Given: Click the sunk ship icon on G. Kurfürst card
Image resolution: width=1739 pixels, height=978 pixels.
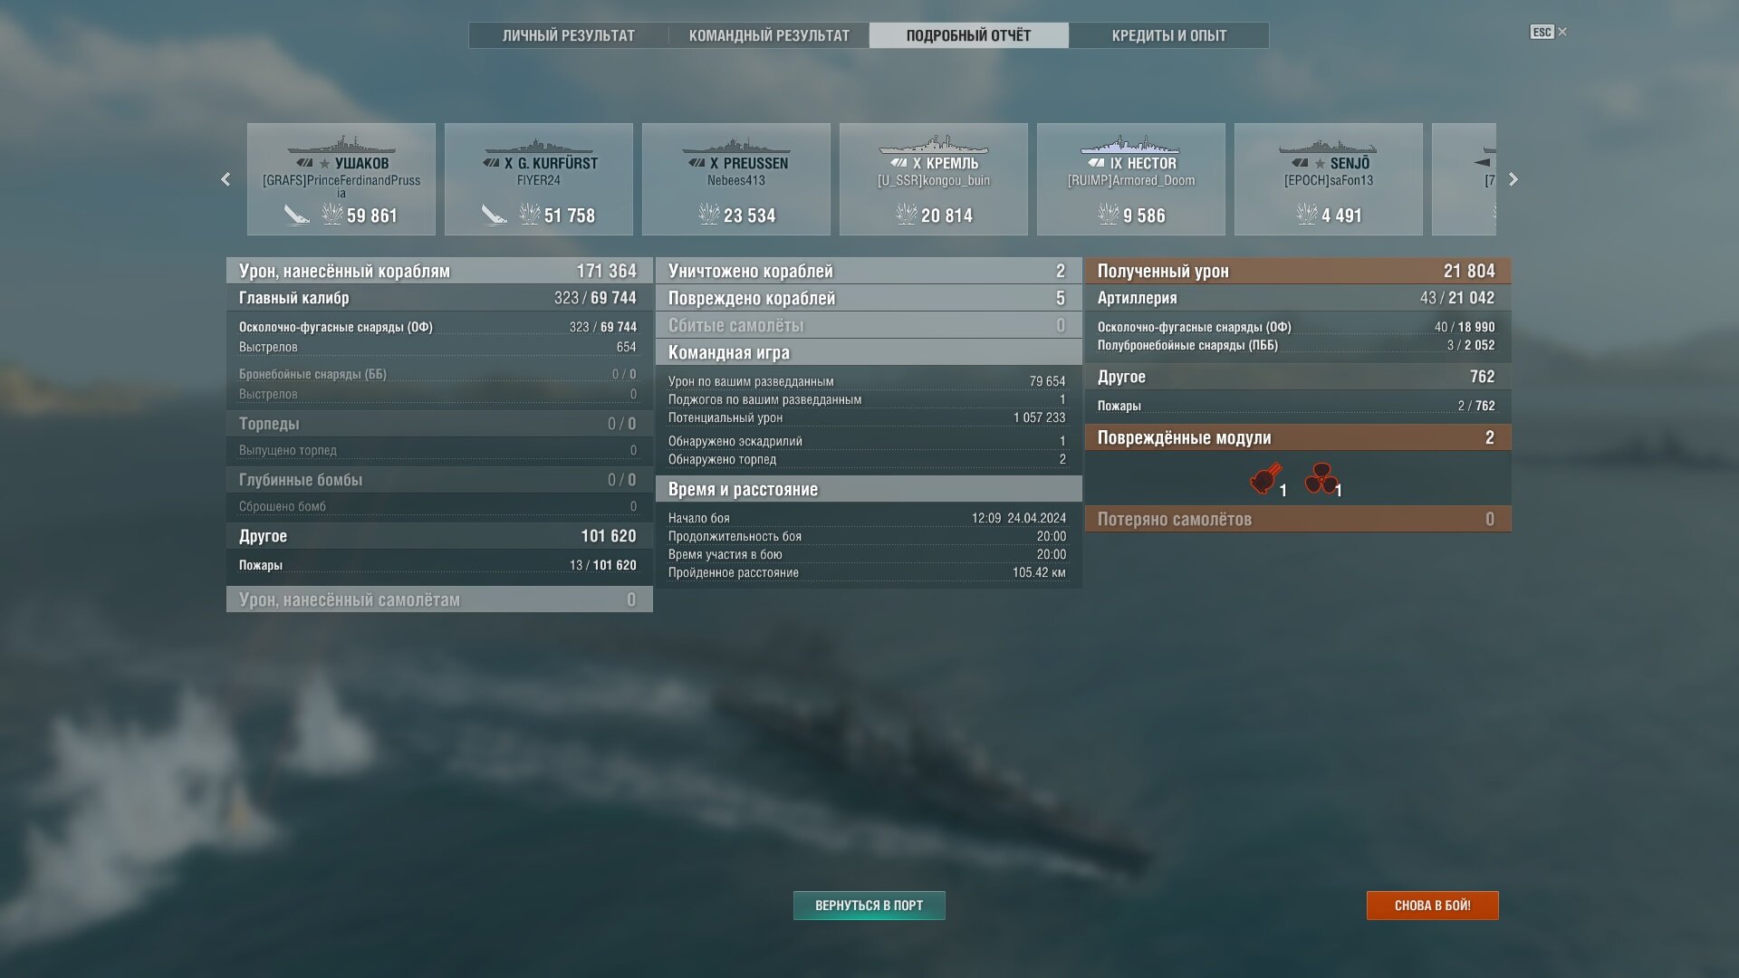Looking at the screenshot, I should pos(494,215).
